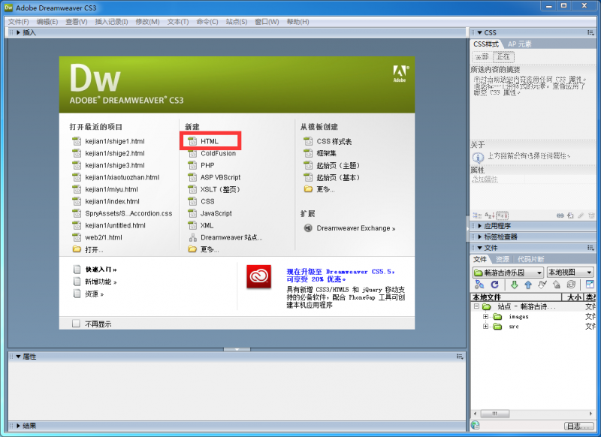Image resolution: width=601 pixels, height=437 pixels.
Task: Open recent file kejian1/index.html
Action: coord(112,201)
